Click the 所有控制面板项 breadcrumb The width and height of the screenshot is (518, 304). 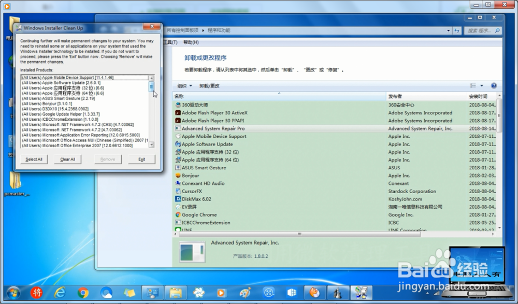(182, 31)
